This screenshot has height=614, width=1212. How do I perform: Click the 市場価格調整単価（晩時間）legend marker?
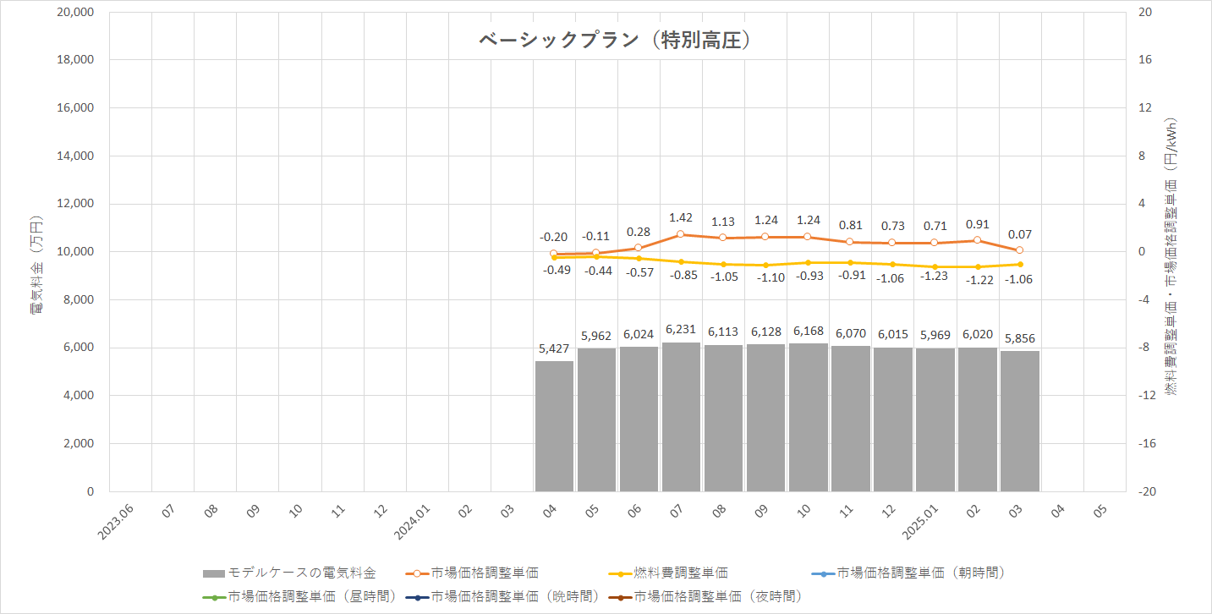pyautogui.click(x=419, y=596)
